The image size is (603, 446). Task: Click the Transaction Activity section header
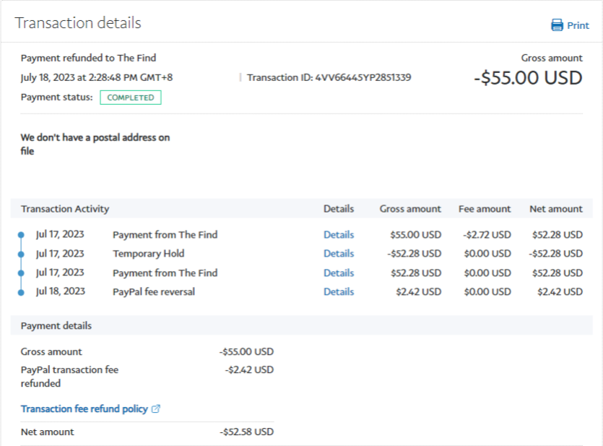tap(65, 209)
